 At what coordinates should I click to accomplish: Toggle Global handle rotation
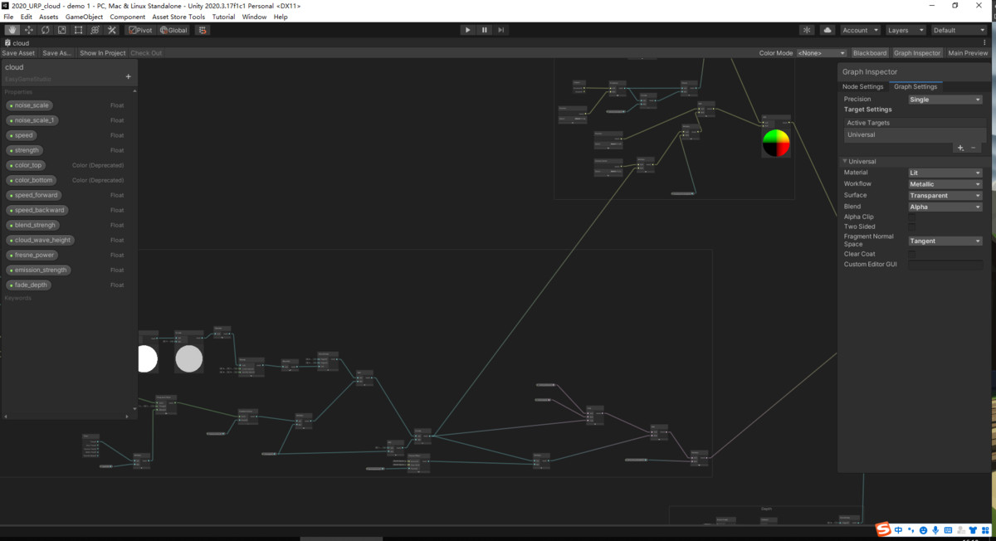174,30
